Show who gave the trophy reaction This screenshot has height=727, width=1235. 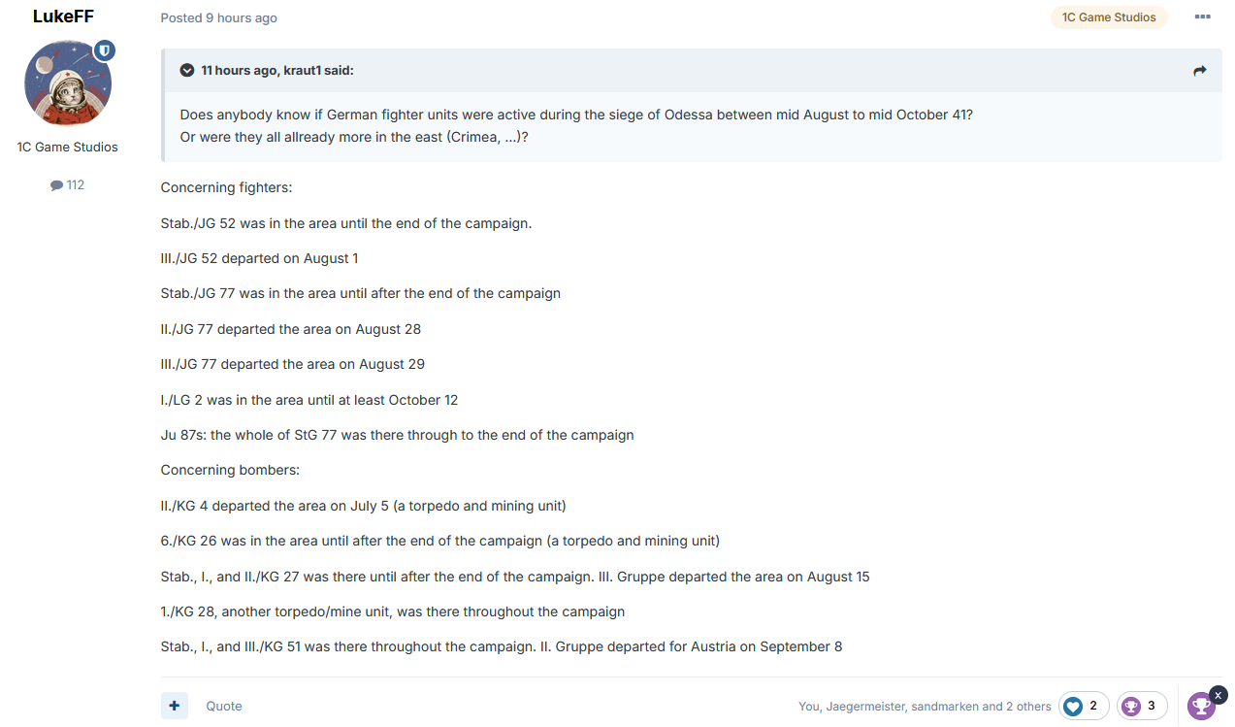pyautogui.click(x=1142, y=706)
